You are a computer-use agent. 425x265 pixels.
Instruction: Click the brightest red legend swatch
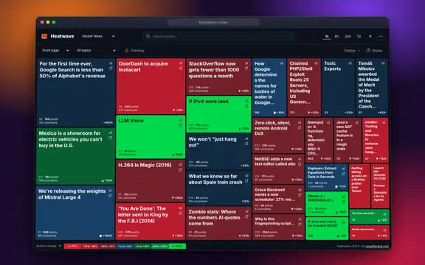[x=72, y=247]
